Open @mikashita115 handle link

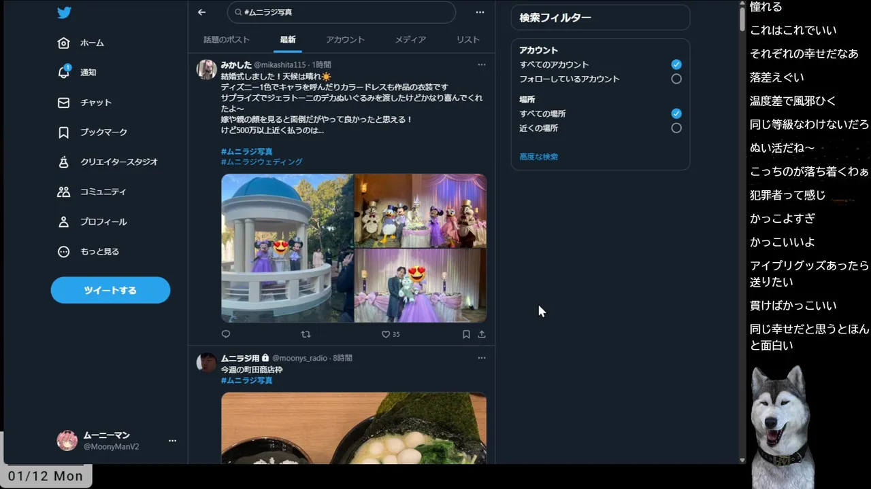tap(280, 65)
